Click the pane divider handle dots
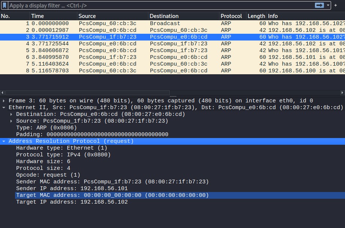This screenshot has height=228, width=345. pos(173,96)
